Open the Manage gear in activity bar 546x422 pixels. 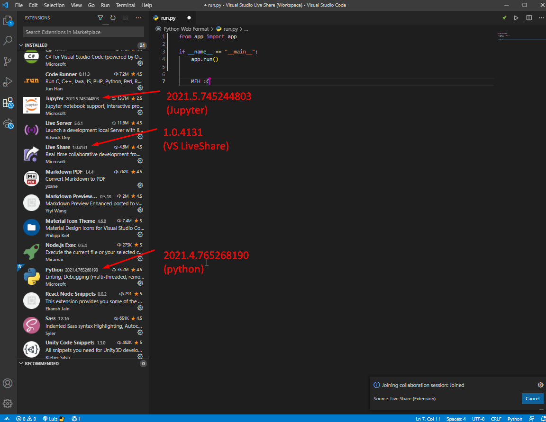tap(8, 403)
